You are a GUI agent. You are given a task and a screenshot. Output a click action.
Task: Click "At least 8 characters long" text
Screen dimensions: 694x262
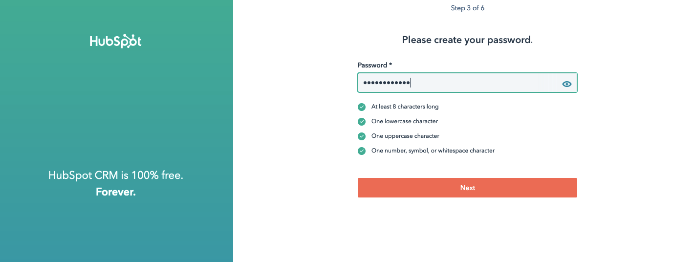(405, 107)
